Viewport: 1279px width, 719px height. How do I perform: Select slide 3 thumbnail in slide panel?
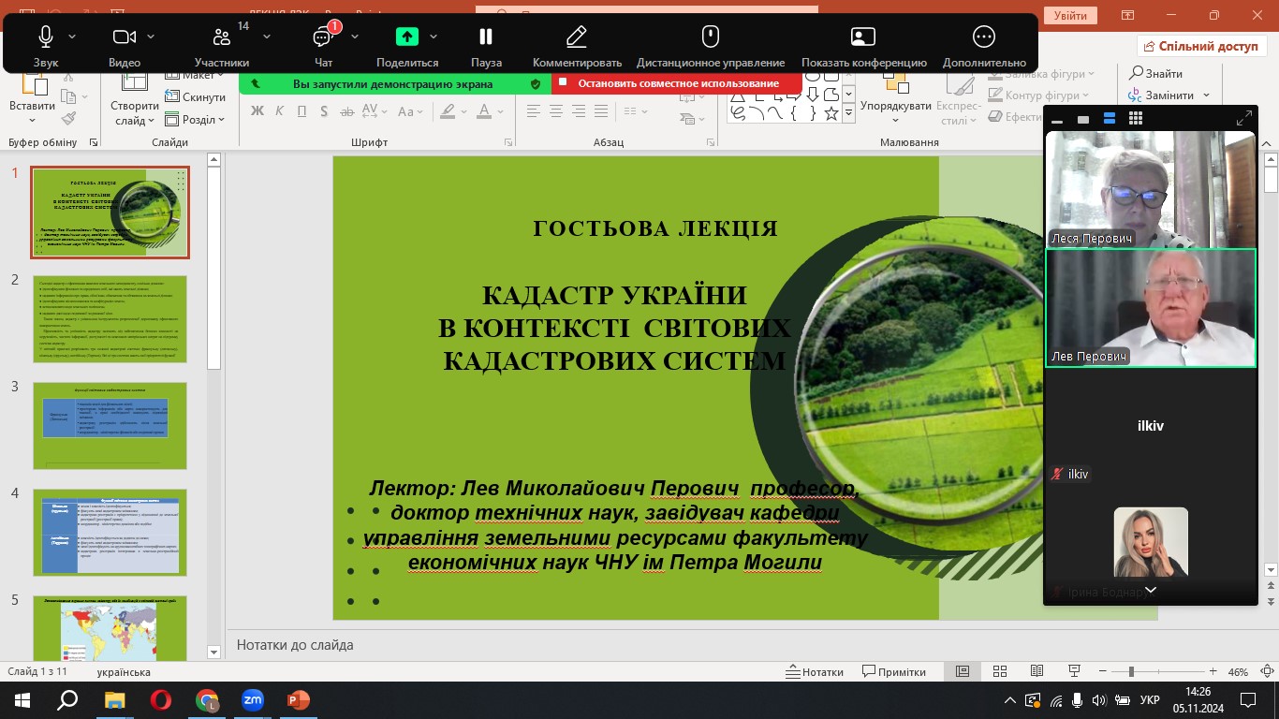(x=110, y=425)
